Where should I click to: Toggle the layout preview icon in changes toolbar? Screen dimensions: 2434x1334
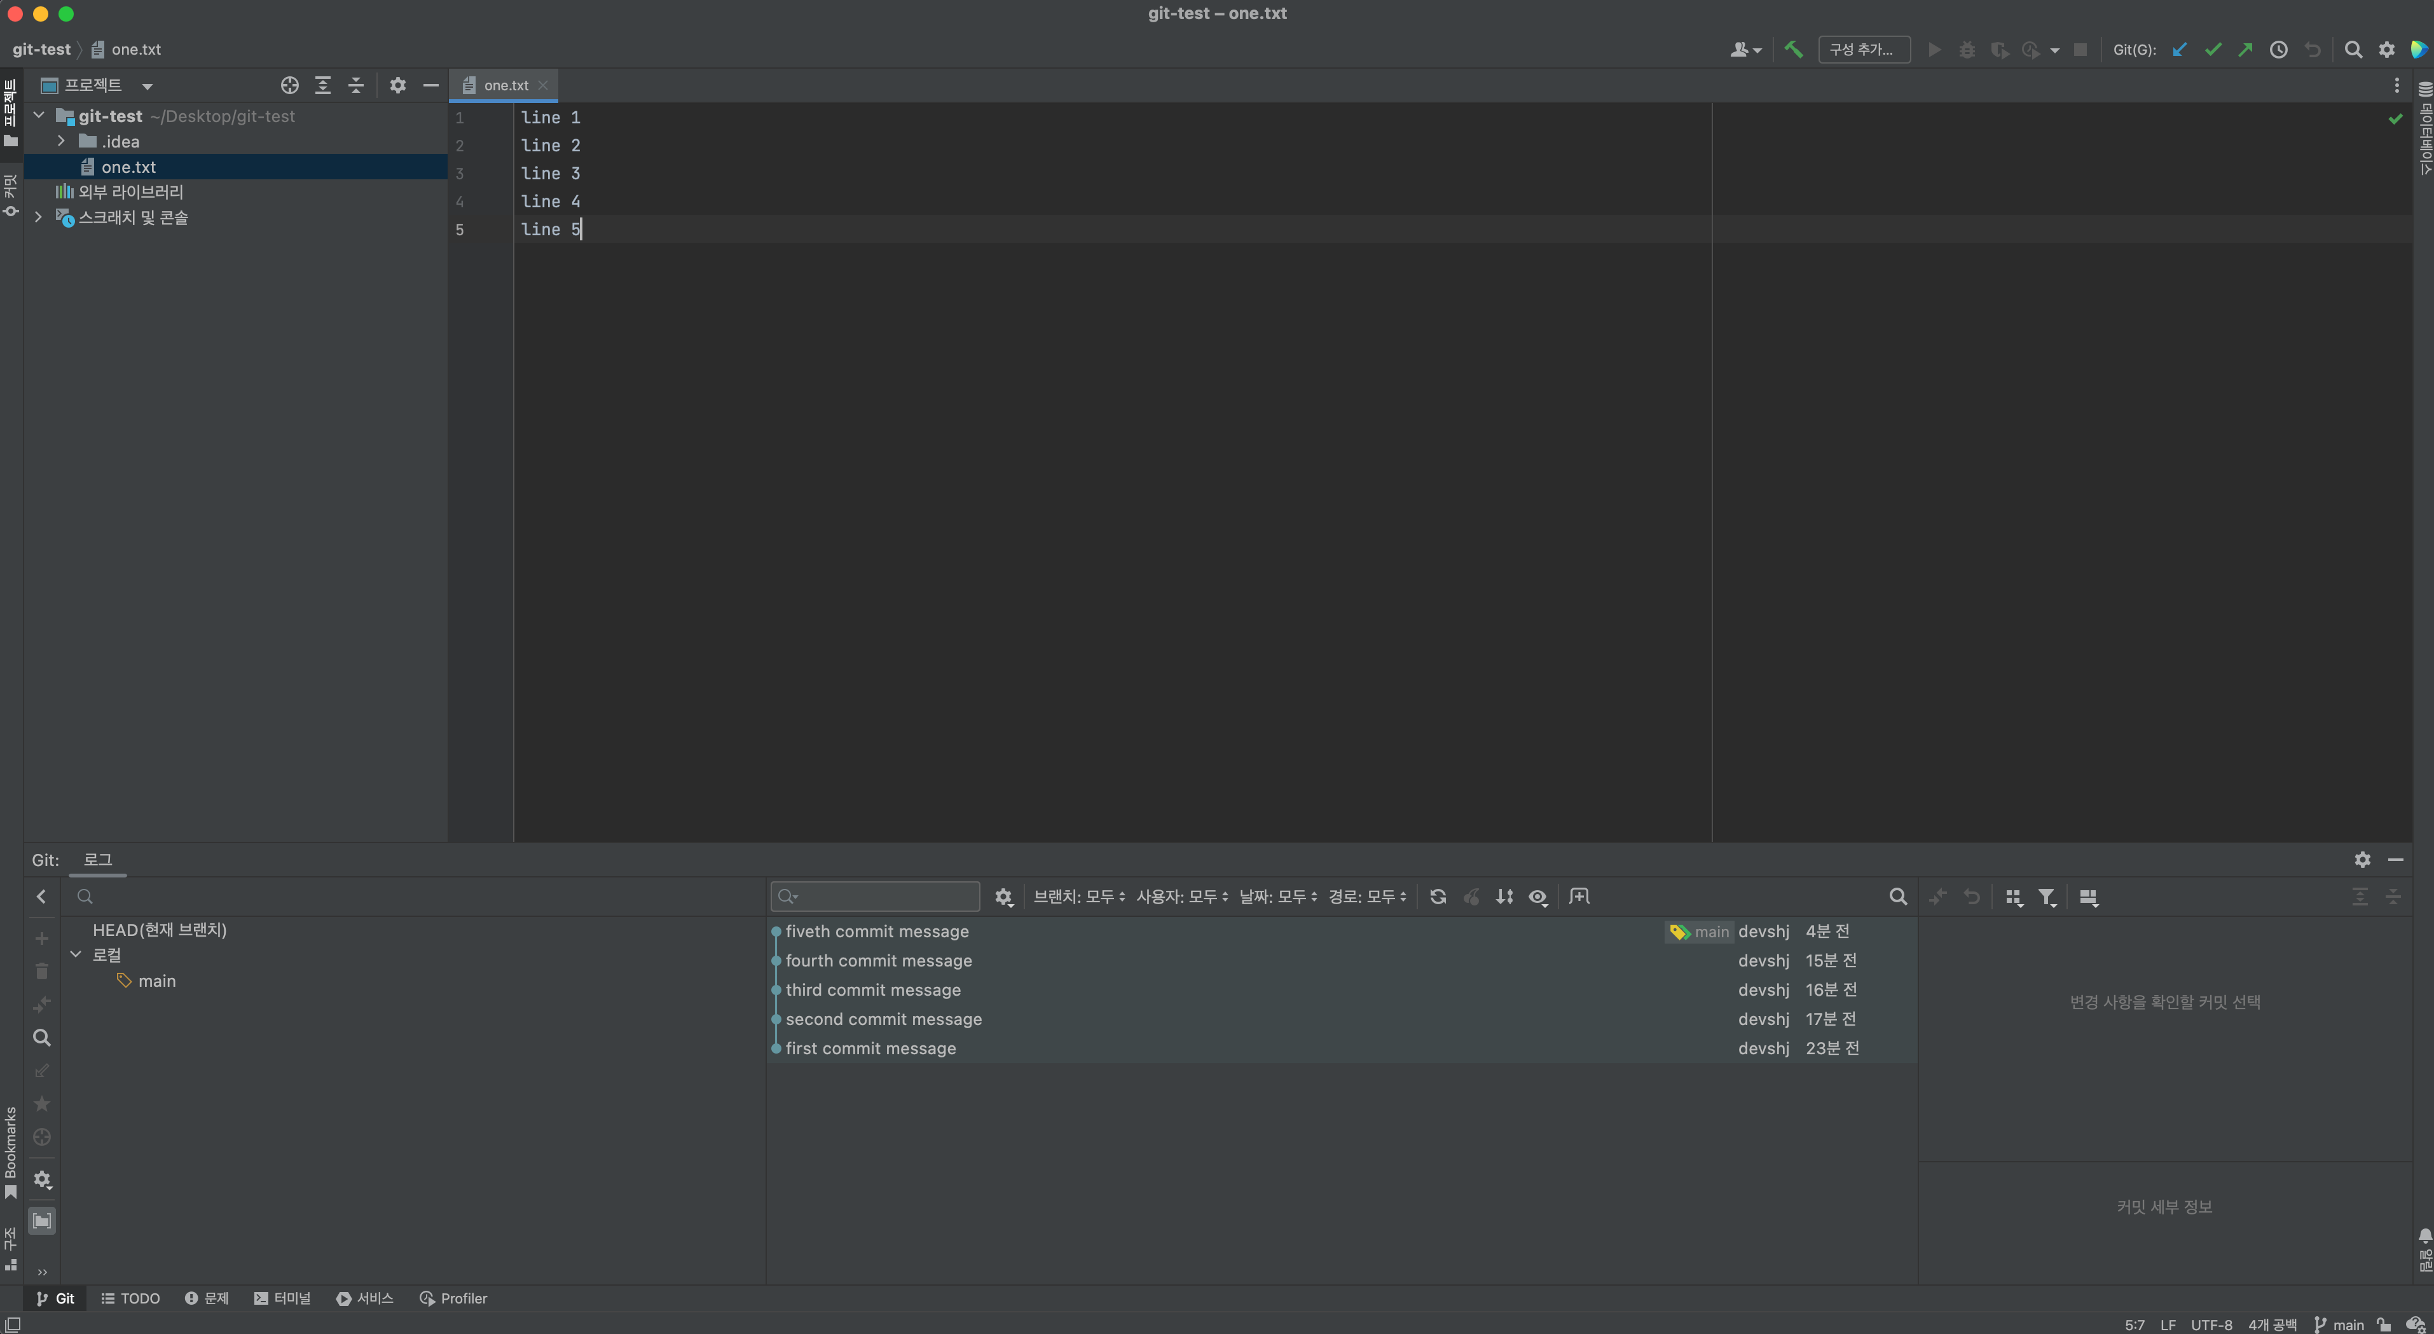tap(2088, 897)
